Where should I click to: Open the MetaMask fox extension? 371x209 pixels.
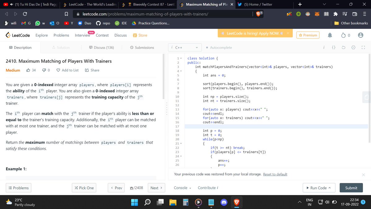pyautogui.click(x=317, y=14)
